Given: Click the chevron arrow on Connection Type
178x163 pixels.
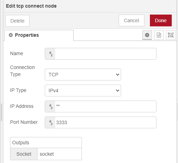Looking at the screenshot, I should click(x=118, y=75).
